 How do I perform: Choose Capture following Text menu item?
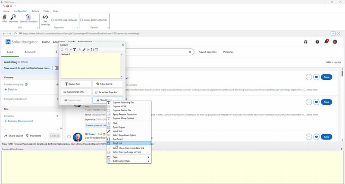129,103
